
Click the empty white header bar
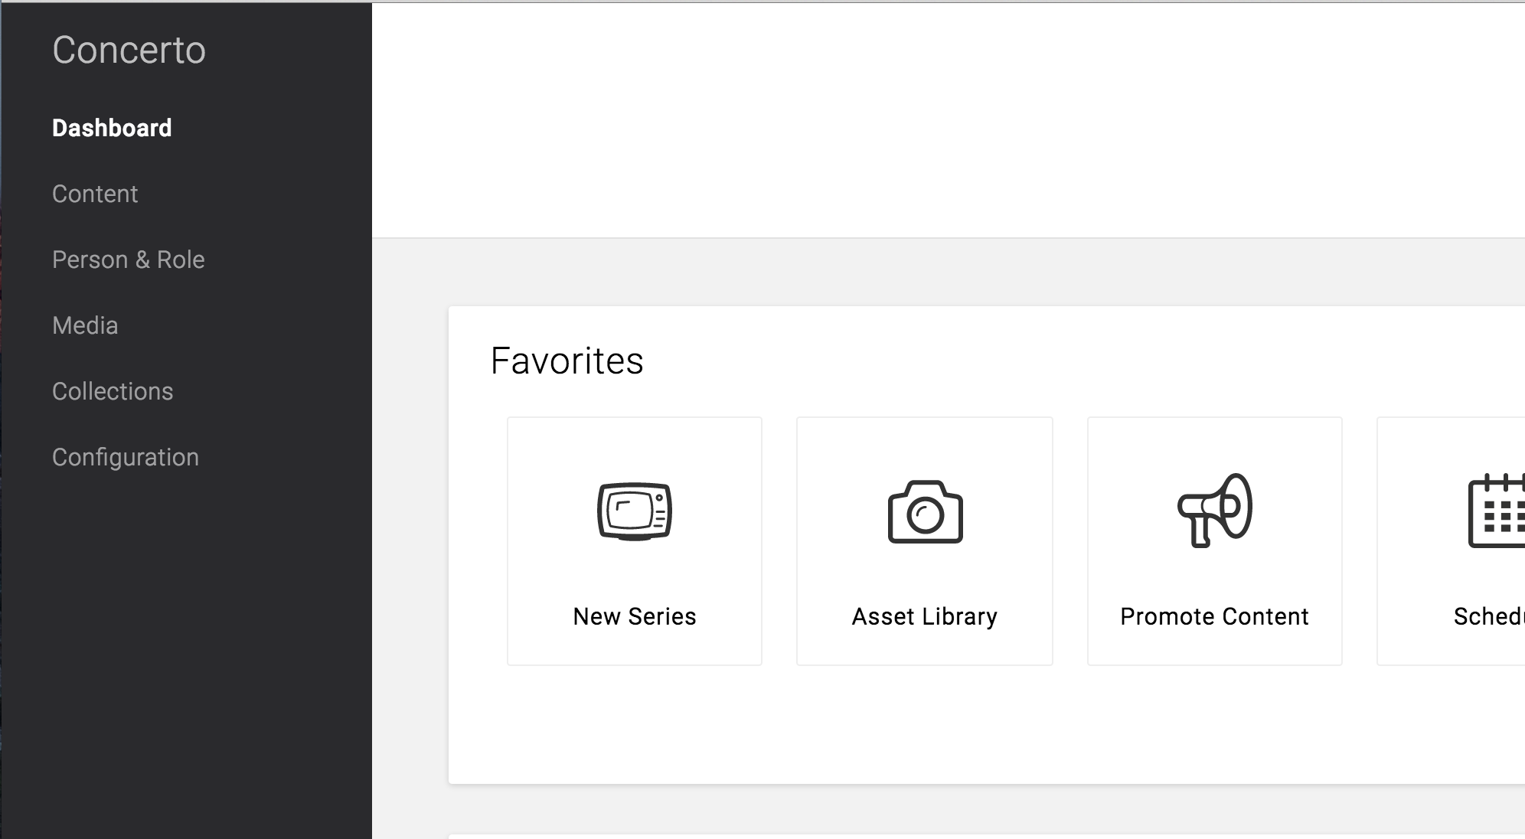[948, 119]
